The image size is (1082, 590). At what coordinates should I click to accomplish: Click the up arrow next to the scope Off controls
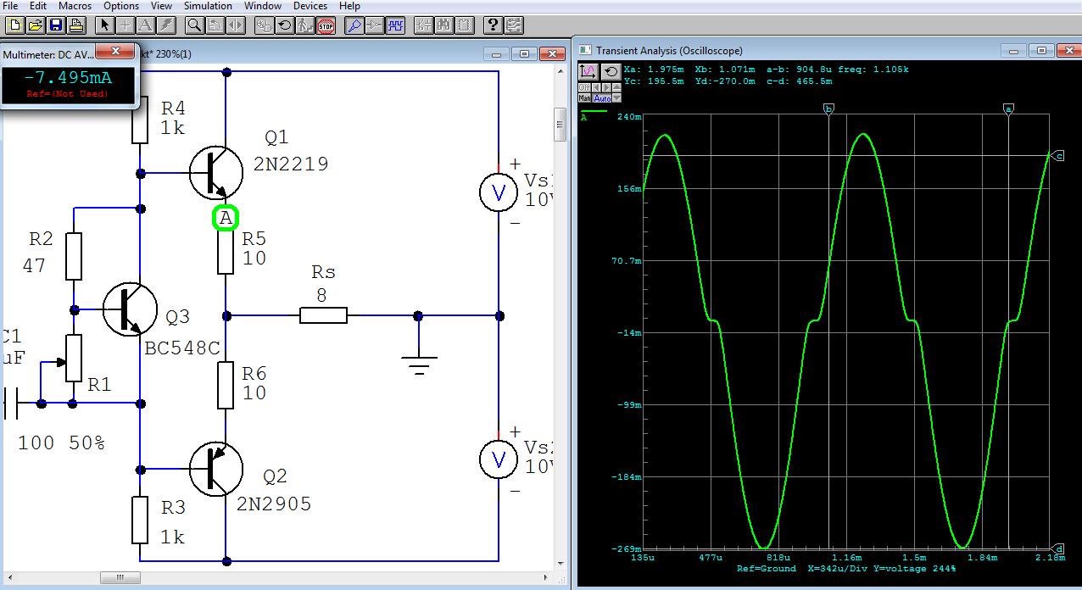click(x=616, y=87)
